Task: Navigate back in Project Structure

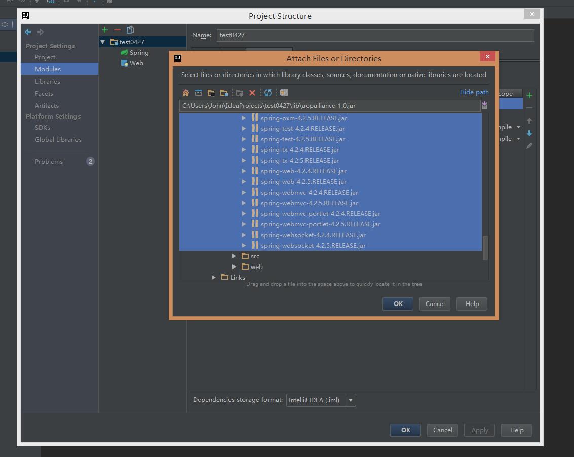Action: [x=28, y=32]
